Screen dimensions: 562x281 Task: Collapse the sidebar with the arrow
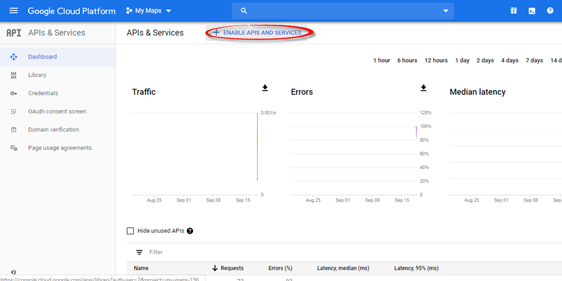14,272
